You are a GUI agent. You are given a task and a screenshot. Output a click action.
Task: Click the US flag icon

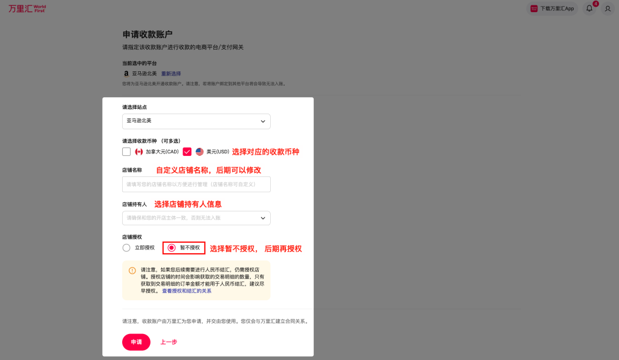coord(199,152)
